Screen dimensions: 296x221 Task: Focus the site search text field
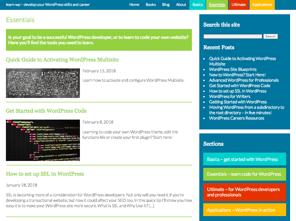click(232, 36)
